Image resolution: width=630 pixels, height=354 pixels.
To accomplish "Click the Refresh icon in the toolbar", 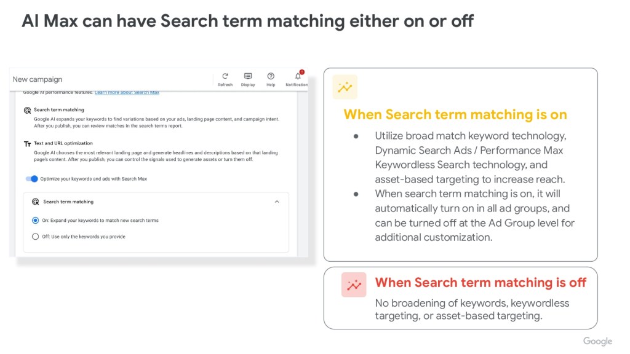I will (225, 76).
